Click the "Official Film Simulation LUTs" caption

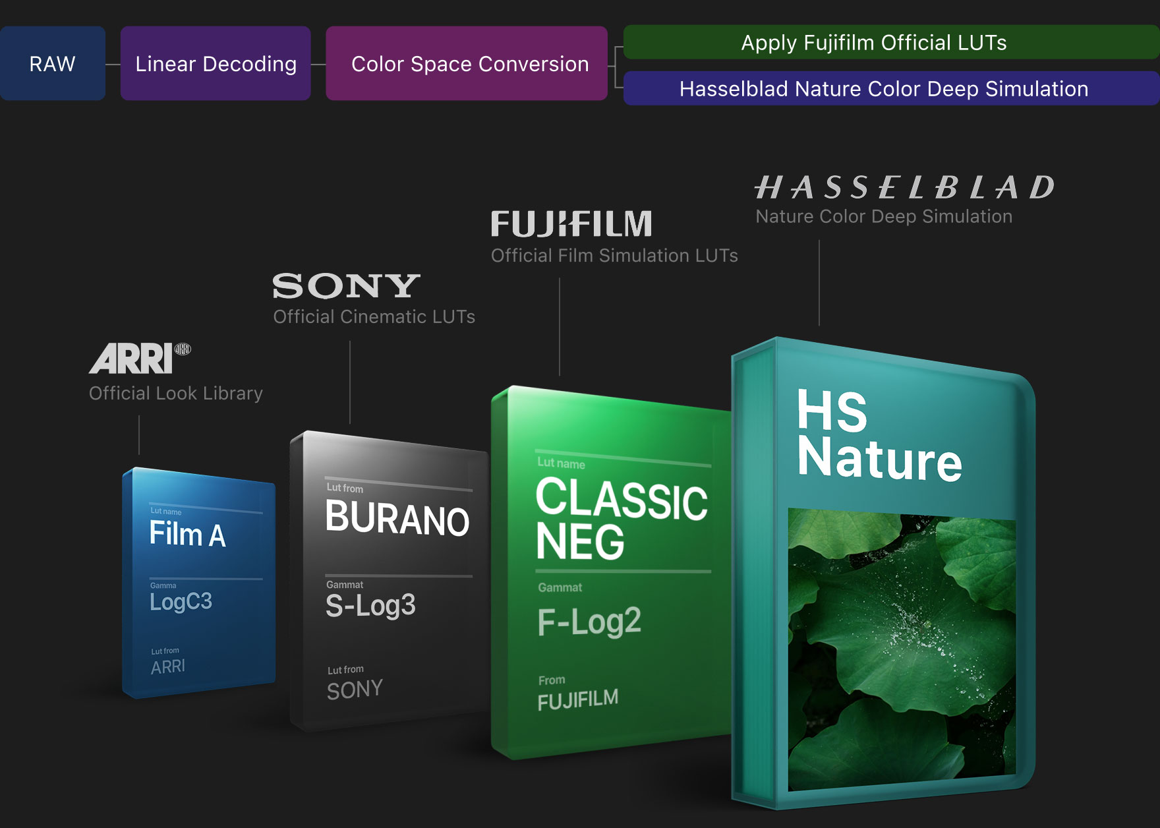(614, 256)
